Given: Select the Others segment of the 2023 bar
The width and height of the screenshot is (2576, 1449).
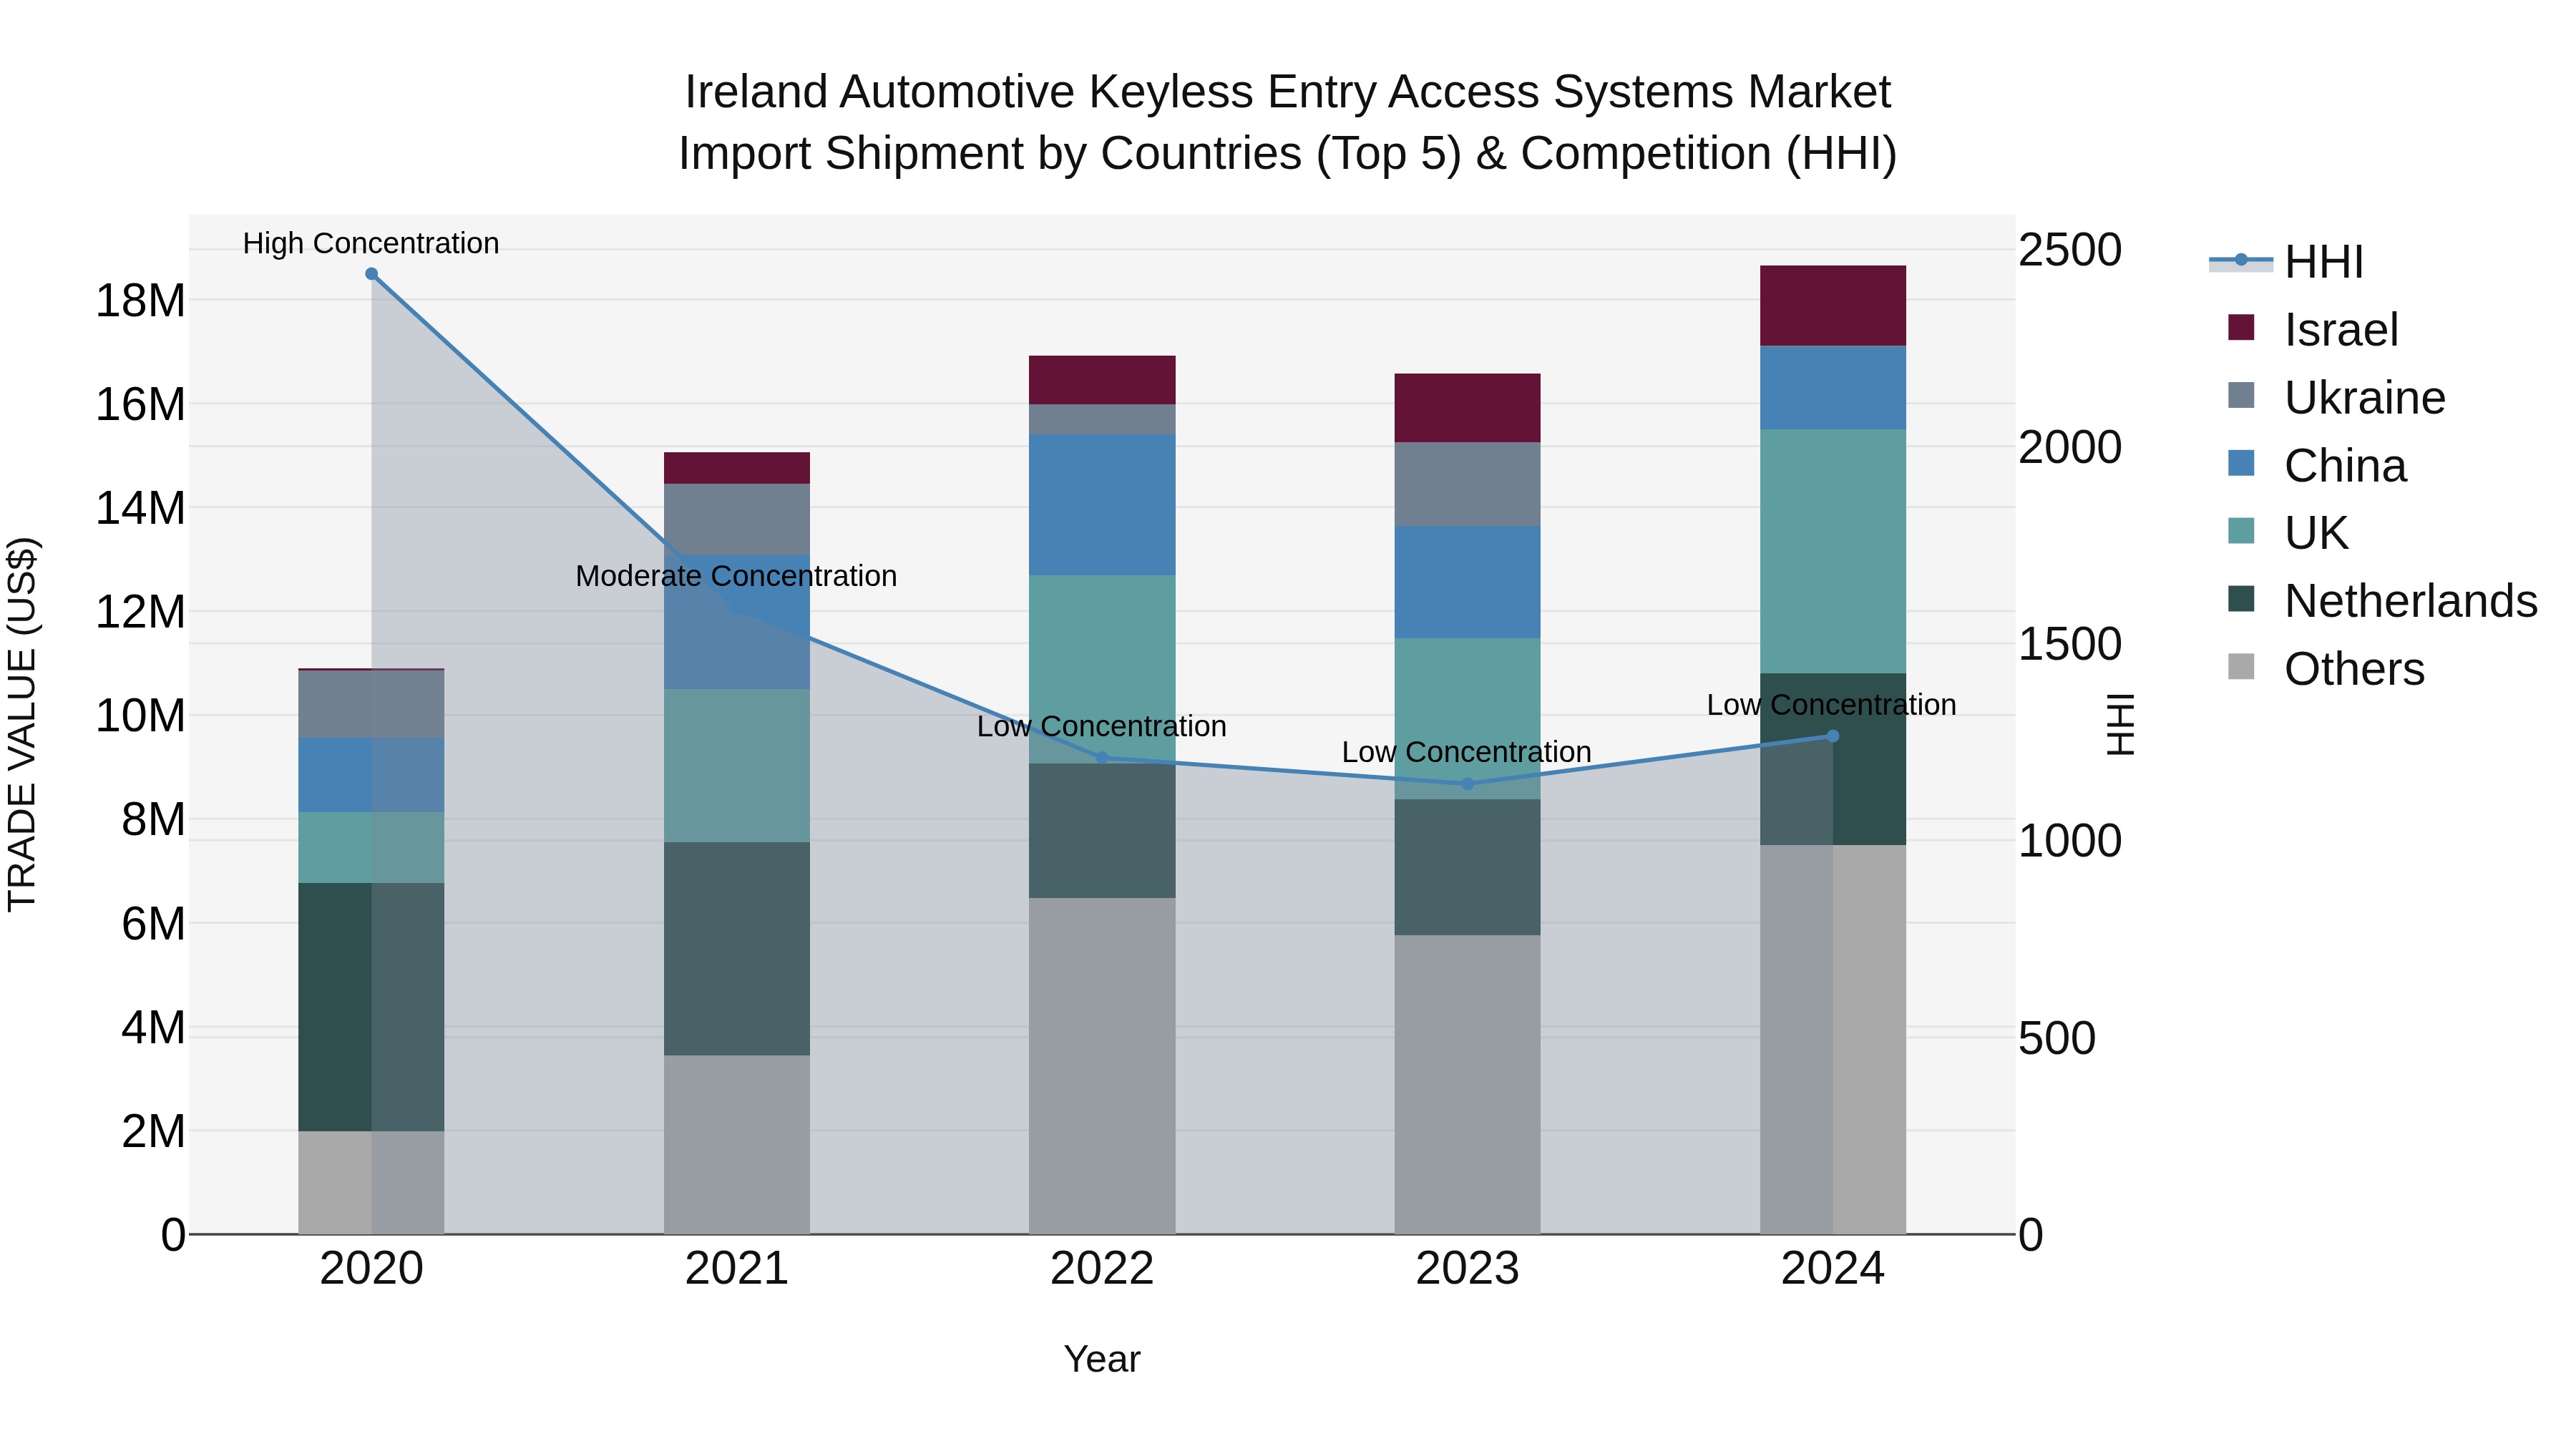Looking at the screenshot, I should pos(1467,1085).
